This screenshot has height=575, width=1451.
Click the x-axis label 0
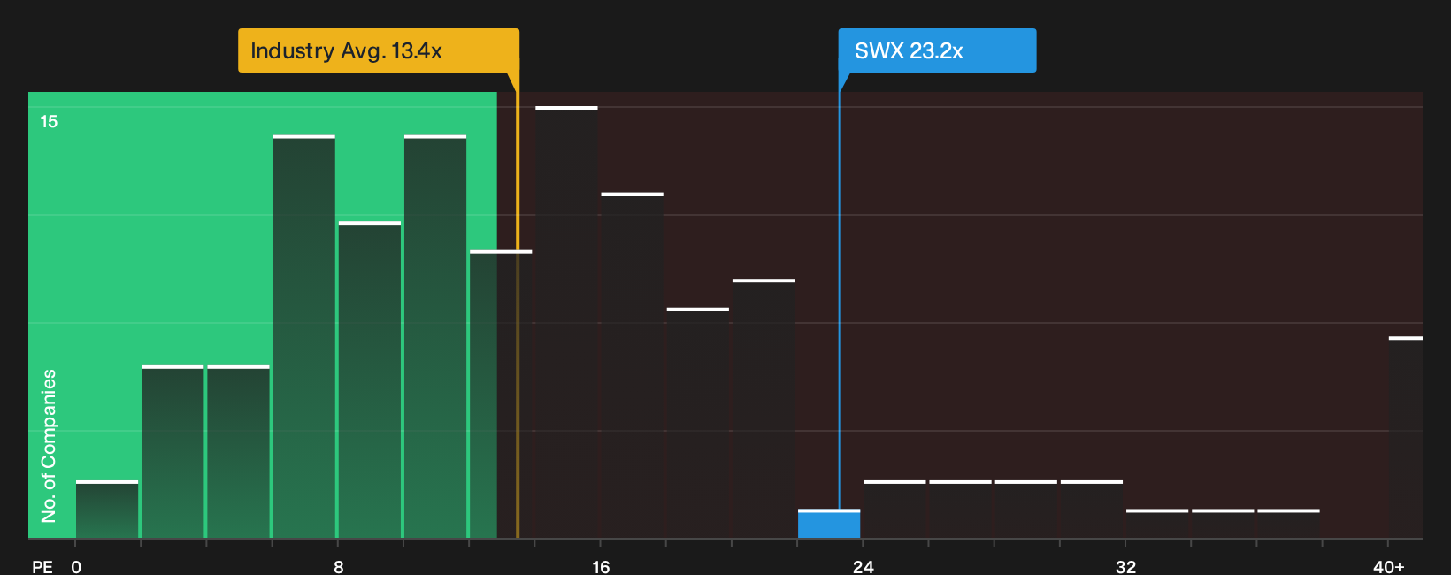point(76,566)
